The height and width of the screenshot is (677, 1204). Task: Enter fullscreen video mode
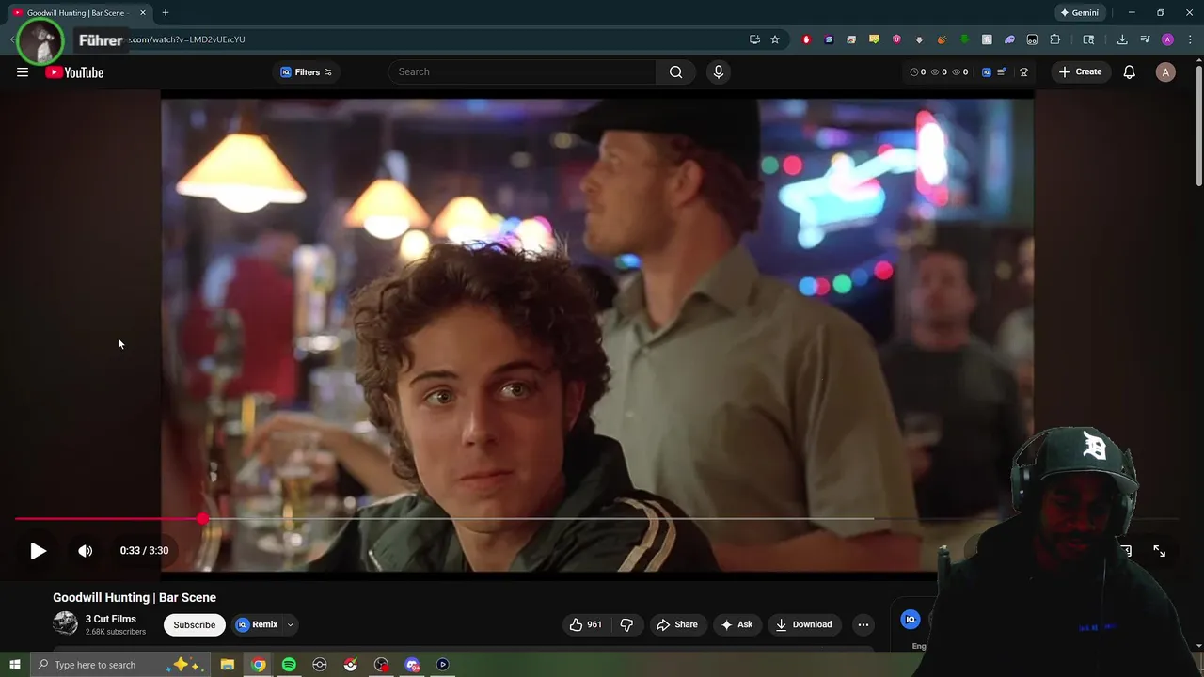click(1160, 551)
